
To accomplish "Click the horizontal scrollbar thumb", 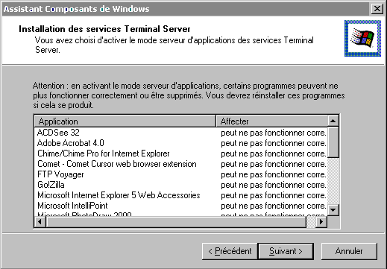I will 176,221.
